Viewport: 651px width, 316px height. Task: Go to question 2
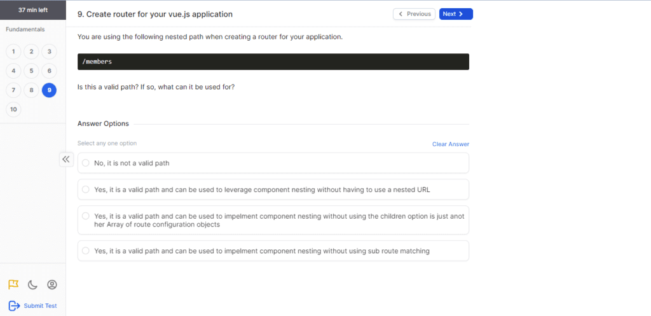click(32, 52)
